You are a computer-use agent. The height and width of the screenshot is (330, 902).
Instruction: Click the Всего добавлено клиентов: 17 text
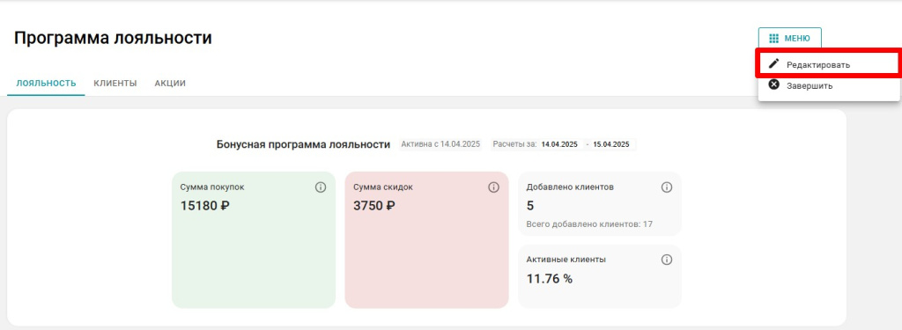(x=589, y=224)
